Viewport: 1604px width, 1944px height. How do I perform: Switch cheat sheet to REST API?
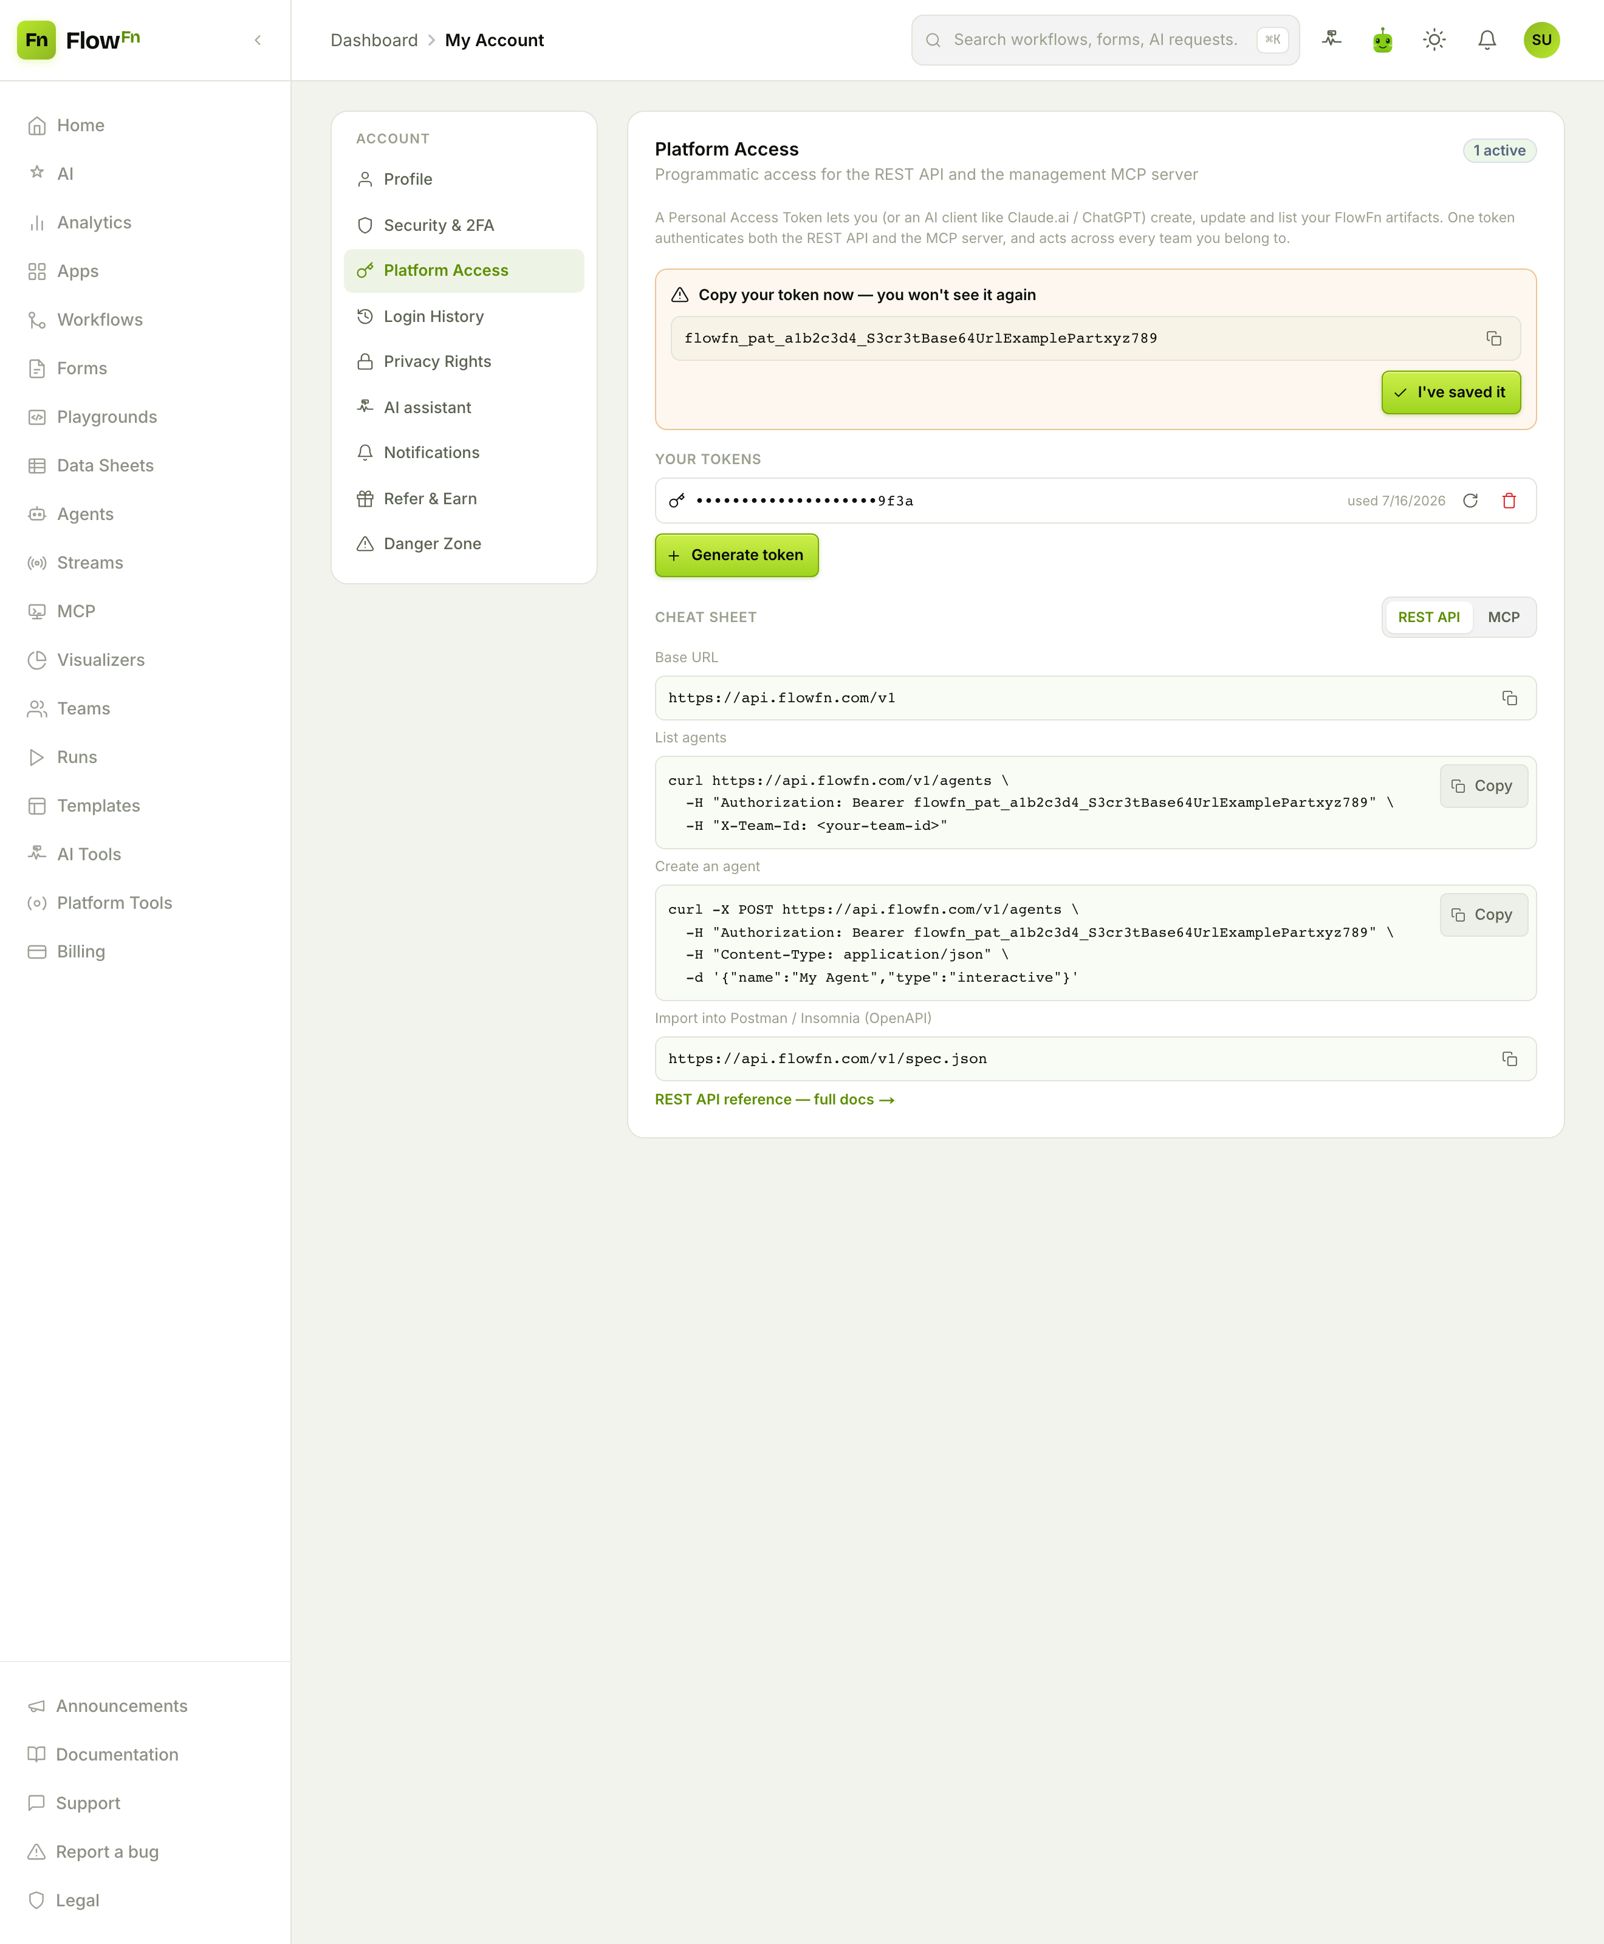[x=1428, y=617]
